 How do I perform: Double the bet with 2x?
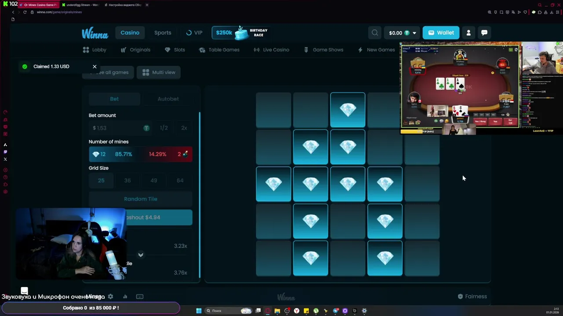(184, 128)
